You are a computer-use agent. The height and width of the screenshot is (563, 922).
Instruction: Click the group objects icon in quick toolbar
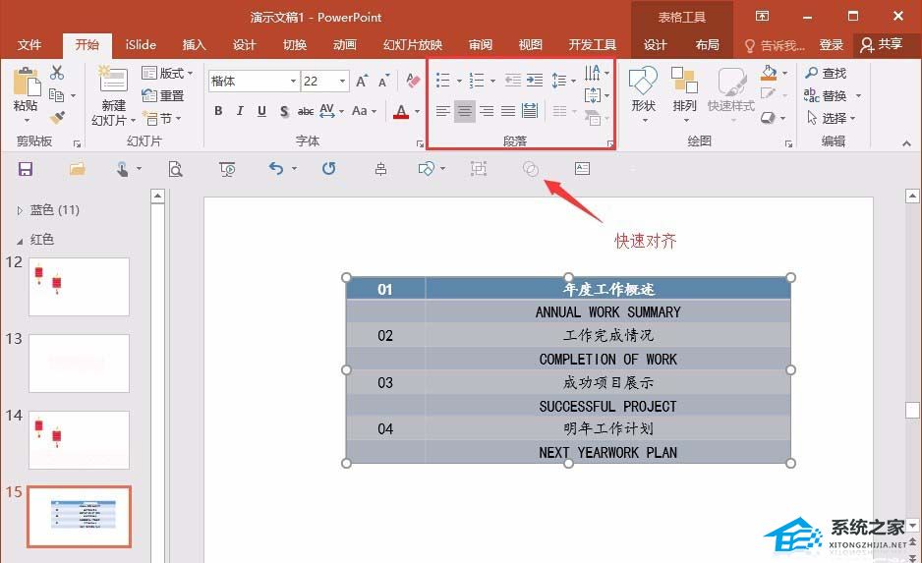(479, 169)
